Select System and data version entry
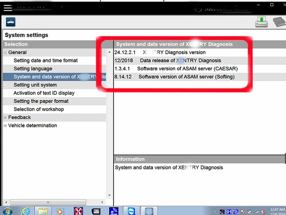286x215 pixels. (54, 77)
